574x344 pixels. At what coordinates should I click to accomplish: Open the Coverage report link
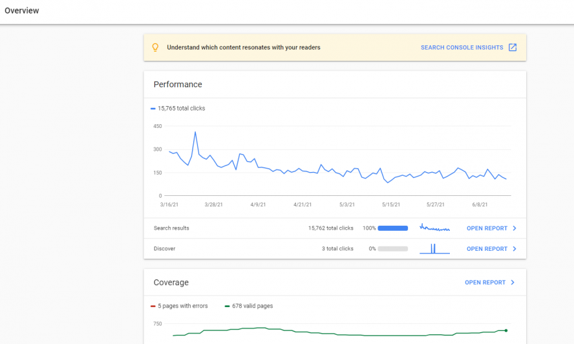485,283
